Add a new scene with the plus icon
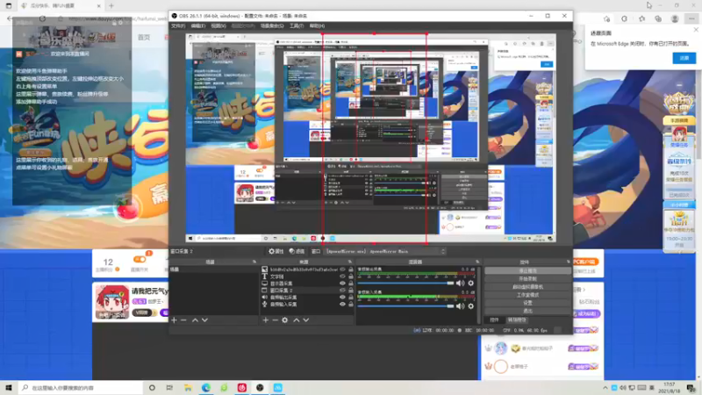This screenshot has height=395, width=702. point(174,320)
